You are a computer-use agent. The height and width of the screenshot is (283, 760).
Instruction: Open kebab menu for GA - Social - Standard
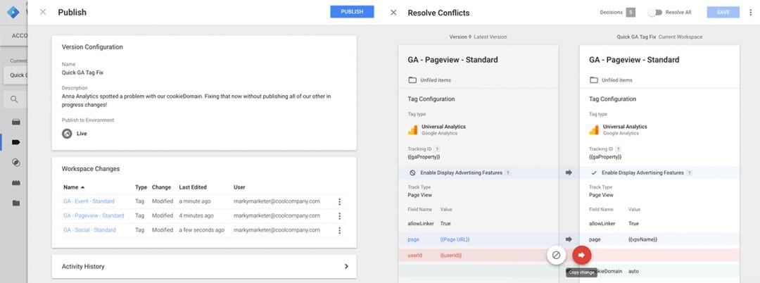339,231
